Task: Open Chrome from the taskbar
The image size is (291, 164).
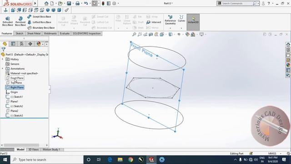Action: [130, 160]
